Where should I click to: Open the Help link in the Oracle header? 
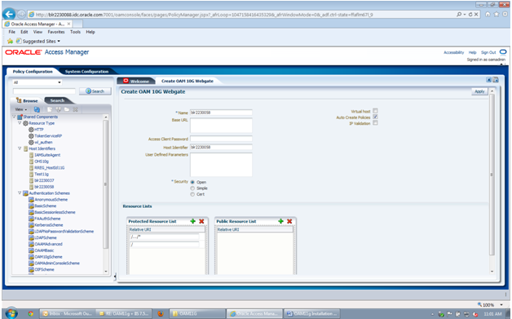tap(472, 52)
